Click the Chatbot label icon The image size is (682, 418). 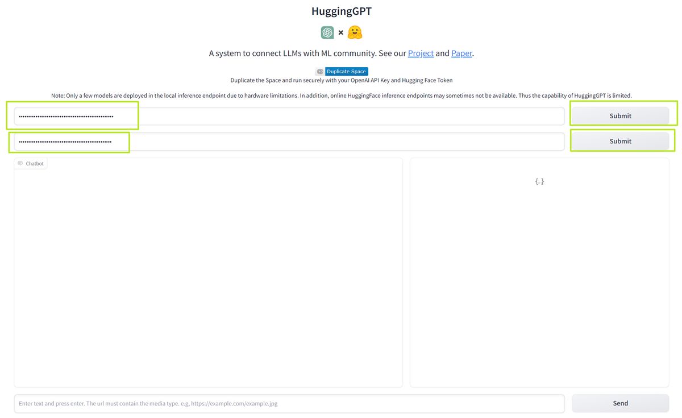click(20, 164)
